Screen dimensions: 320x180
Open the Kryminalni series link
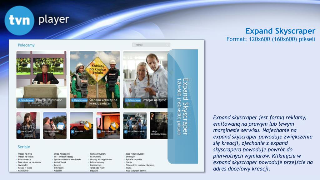coord(22,165)
